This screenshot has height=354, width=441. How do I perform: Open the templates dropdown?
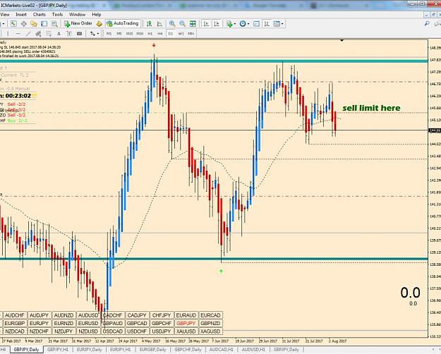[x=279, y=24]
